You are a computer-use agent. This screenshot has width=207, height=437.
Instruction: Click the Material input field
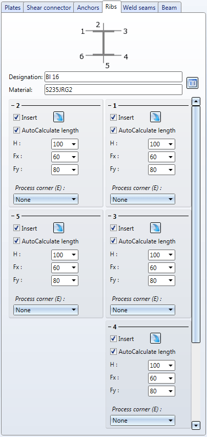tap(113, 90)
